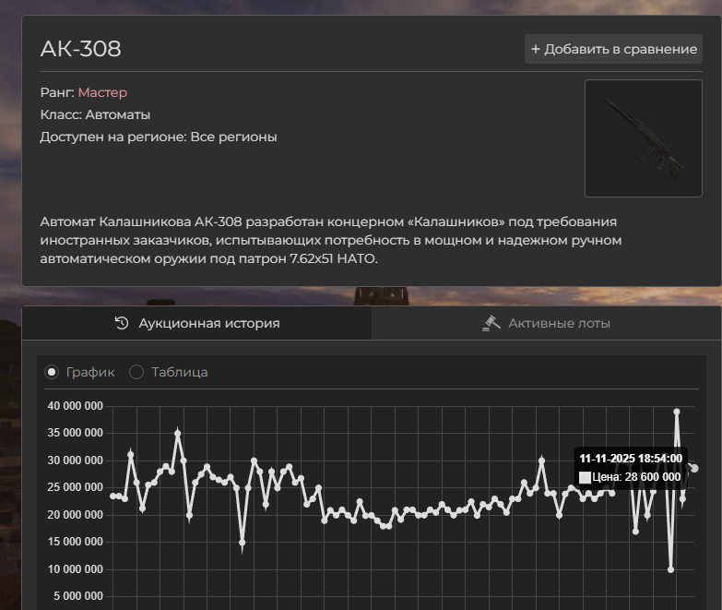Click the plus icon in the compare button

[535, 49]
